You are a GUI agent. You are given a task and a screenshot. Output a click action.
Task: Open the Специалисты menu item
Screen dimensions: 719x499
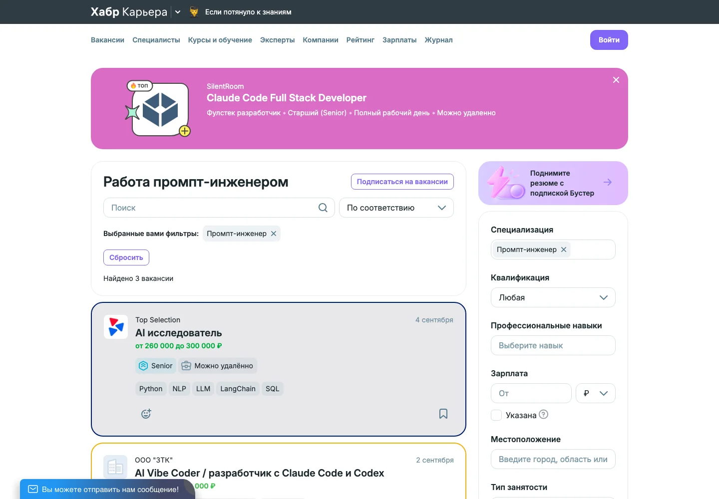coord(156,40)
